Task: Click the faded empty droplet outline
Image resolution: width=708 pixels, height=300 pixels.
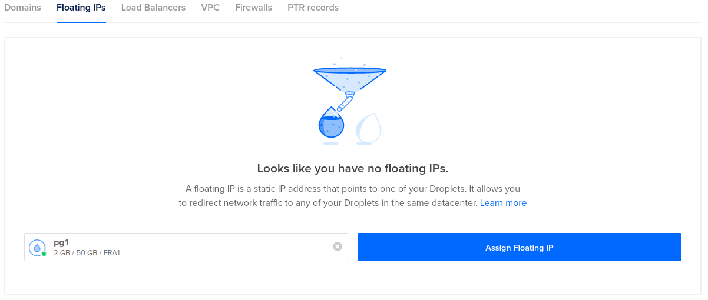Action: coord(368,128)
